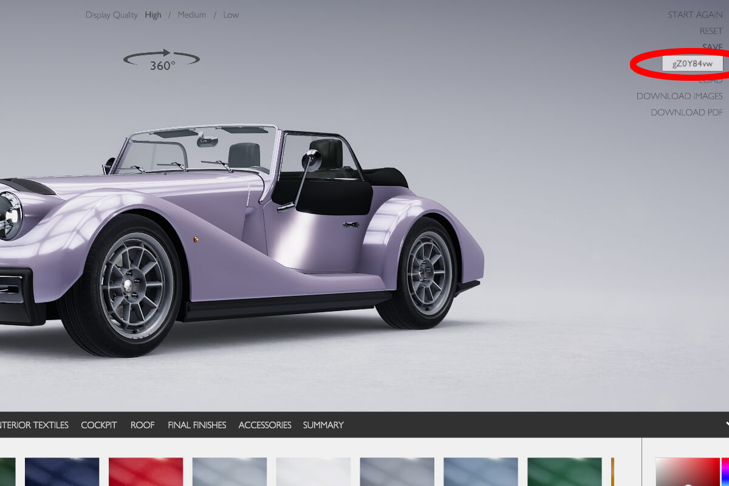
Task: Switch to the Cockpit tab
Action: click(x=99, y=425)
